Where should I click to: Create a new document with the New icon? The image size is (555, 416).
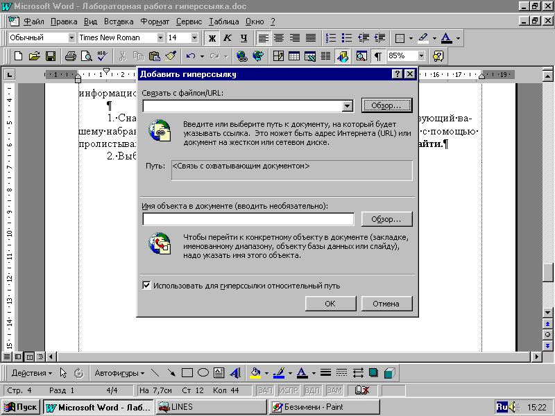18,56
